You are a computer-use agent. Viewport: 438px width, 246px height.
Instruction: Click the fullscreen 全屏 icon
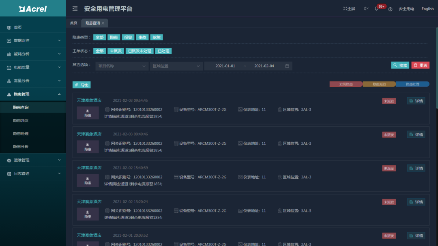click(x=349, y=9)
